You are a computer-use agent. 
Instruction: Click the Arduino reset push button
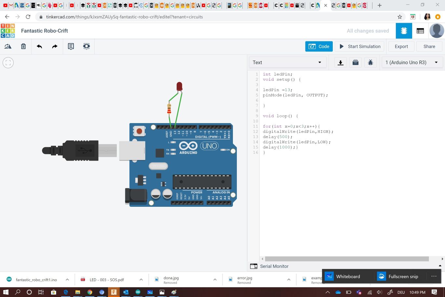pos(139,131)
